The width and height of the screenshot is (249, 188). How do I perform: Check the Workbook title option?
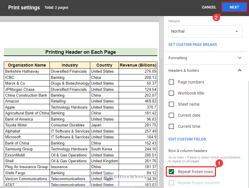tap(171, 93)
